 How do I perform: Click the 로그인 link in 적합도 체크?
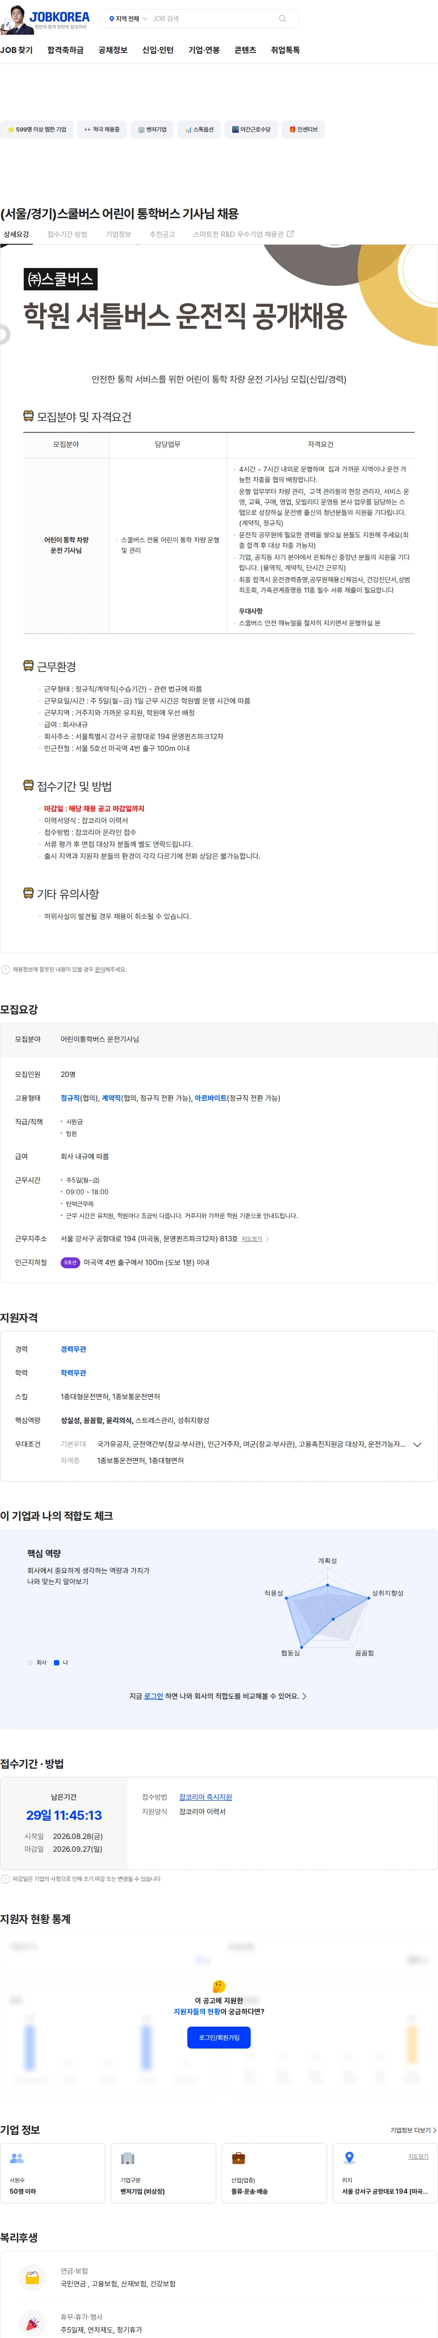coord(153,1696)
